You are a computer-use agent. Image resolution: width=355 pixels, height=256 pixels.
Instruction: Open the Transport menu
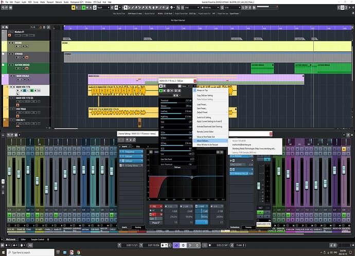click(50, 2)
